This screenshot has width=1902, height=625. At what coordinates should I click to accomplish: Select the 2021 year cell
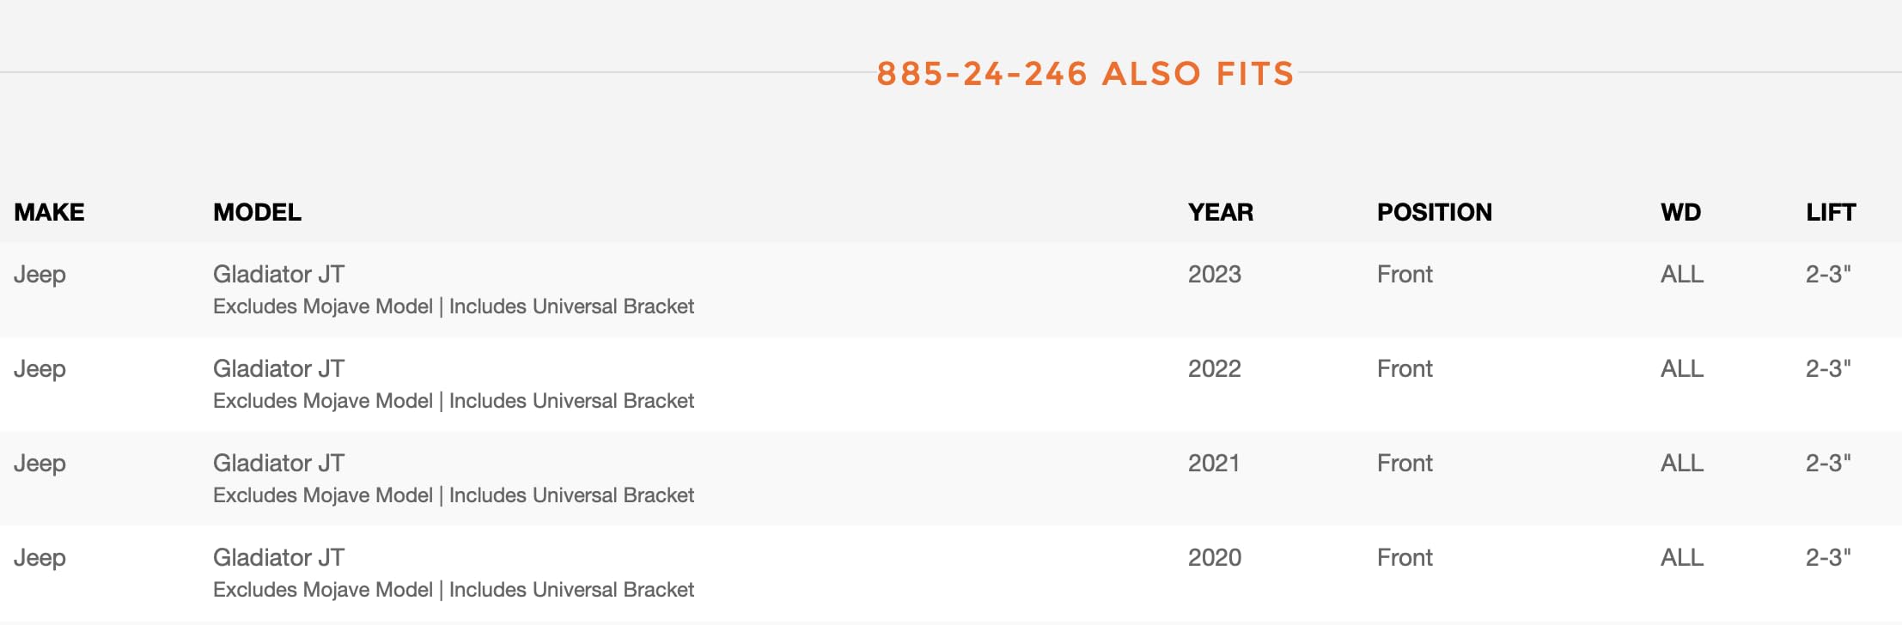point(1213,464)
